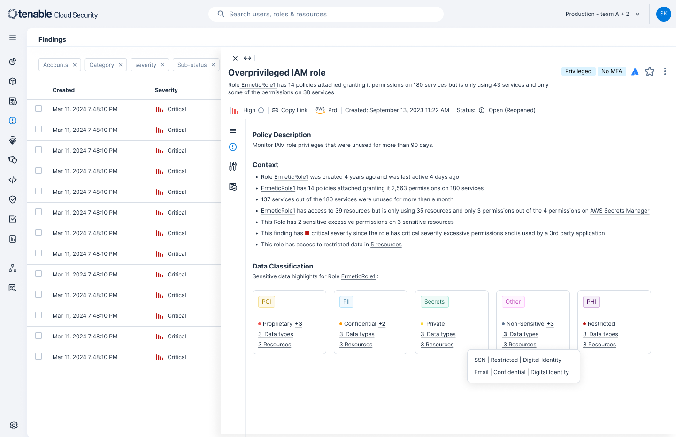Open the remediation tools tab icon

pyautogui.click(x=233, y=167)
